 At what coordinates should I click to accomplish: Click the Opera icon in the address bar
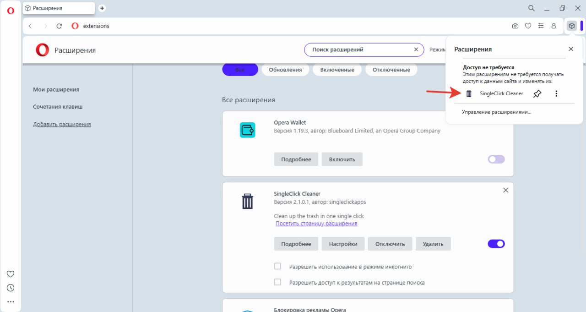coord(75,26)
